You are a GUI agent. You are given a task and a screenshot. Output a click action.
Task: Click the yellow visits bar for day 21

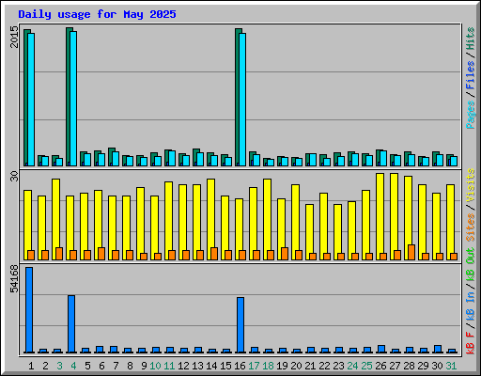point(309,232)
